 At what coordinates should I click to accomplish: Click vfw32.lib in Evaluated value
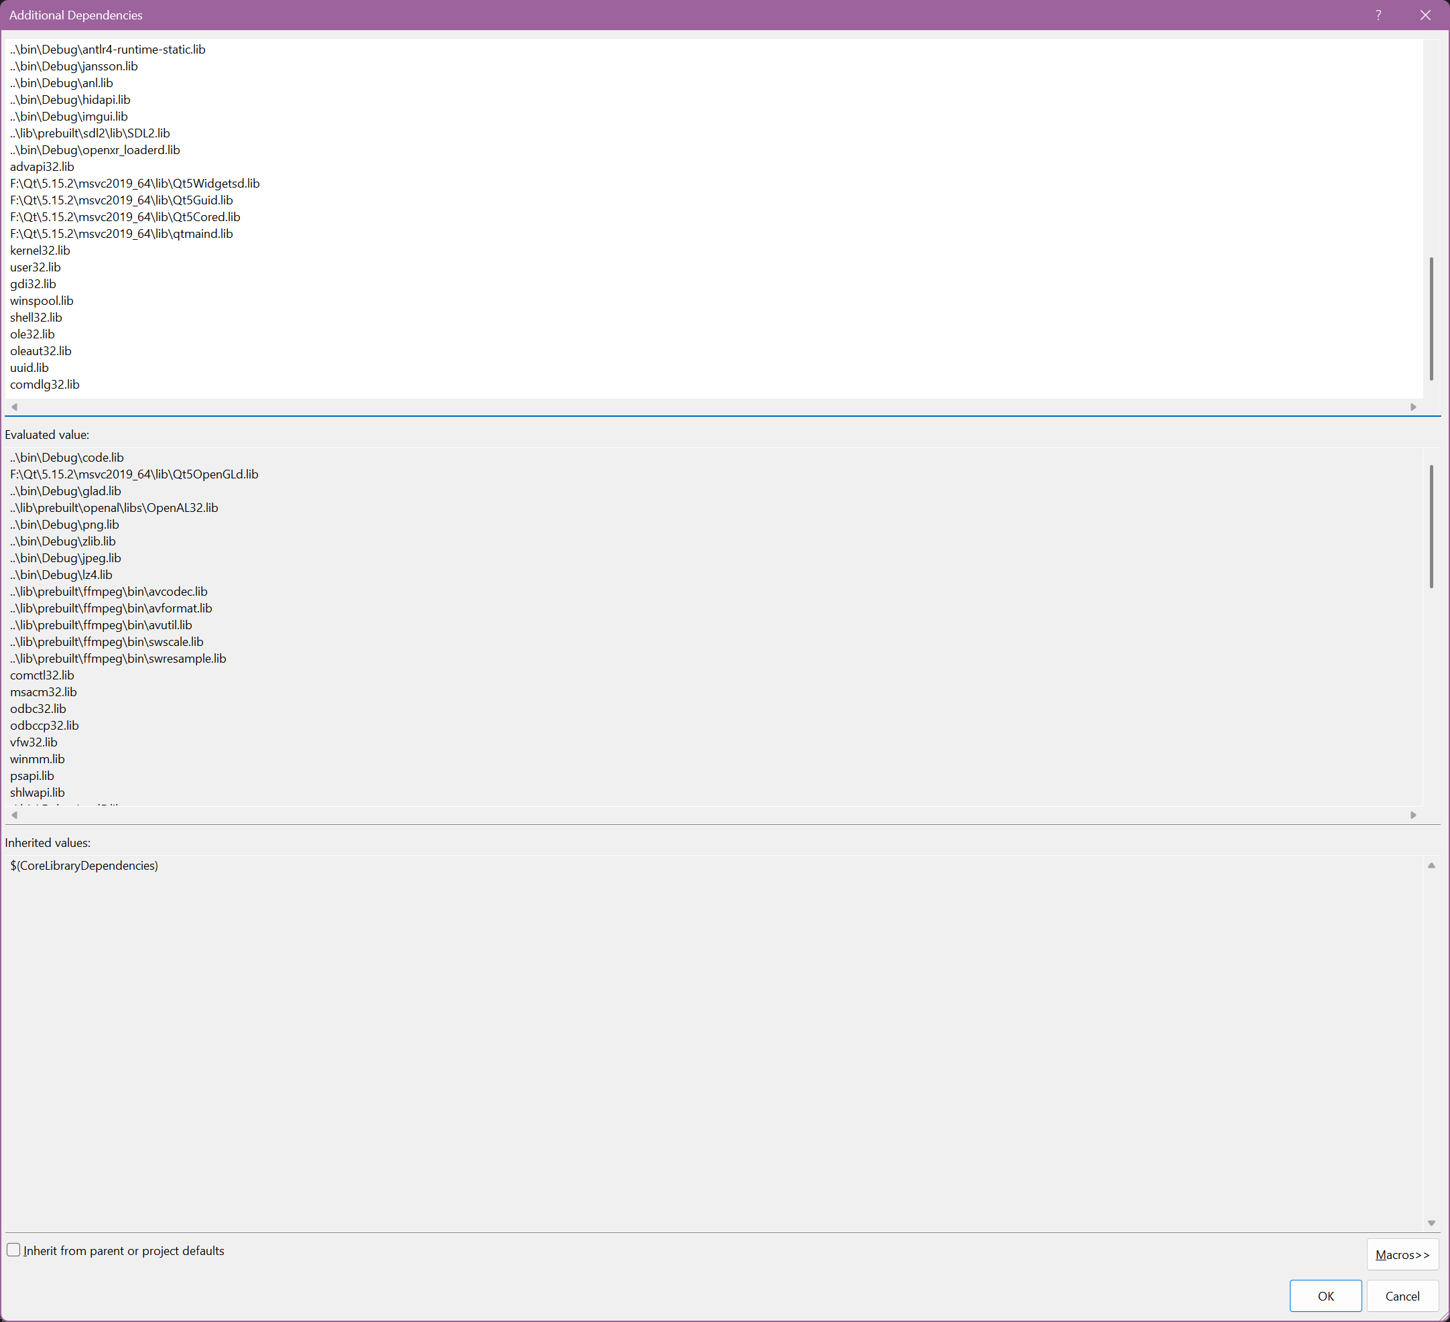coord(34,742)
